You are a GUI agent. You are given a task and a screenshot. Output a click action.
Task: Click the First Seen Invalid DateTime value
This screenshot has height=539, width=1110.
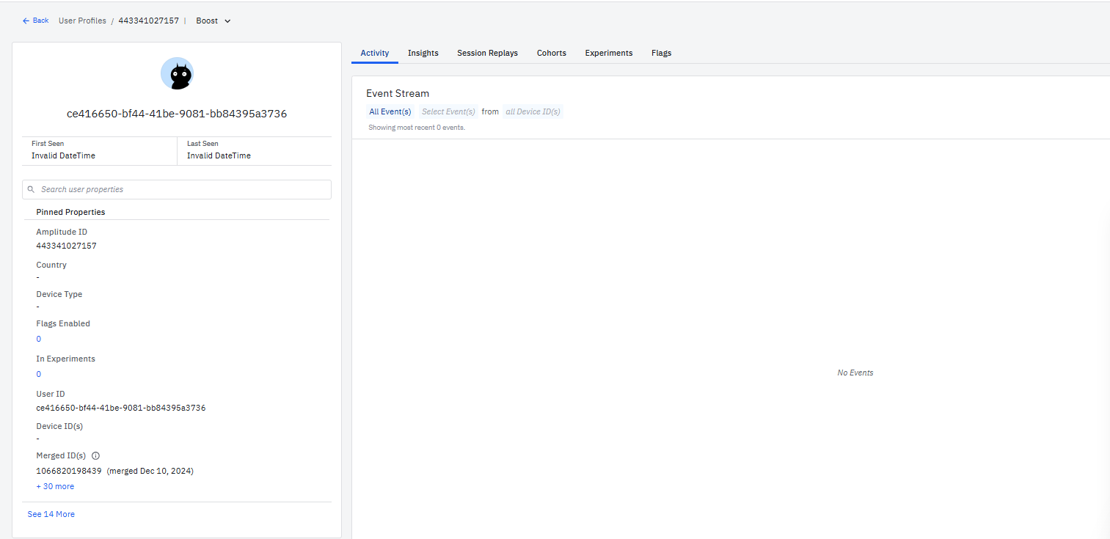click(x=63, y=155)
